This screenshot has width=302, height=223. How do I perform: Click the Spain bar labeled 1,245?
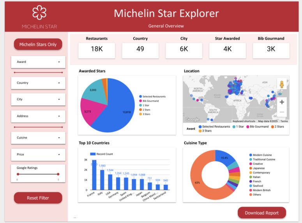pos(126,184)
